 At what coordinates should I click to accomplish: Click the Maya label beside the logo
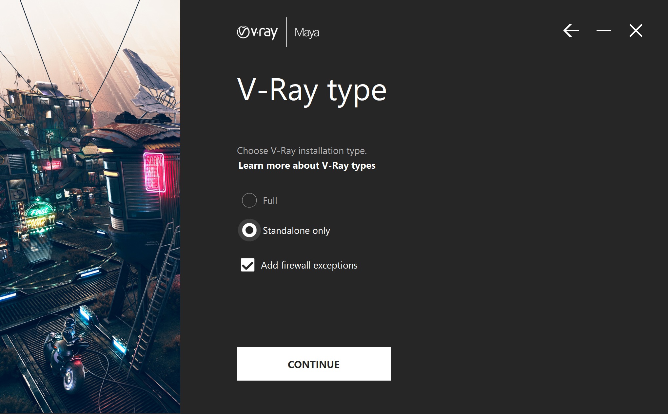tap(307, 32)
